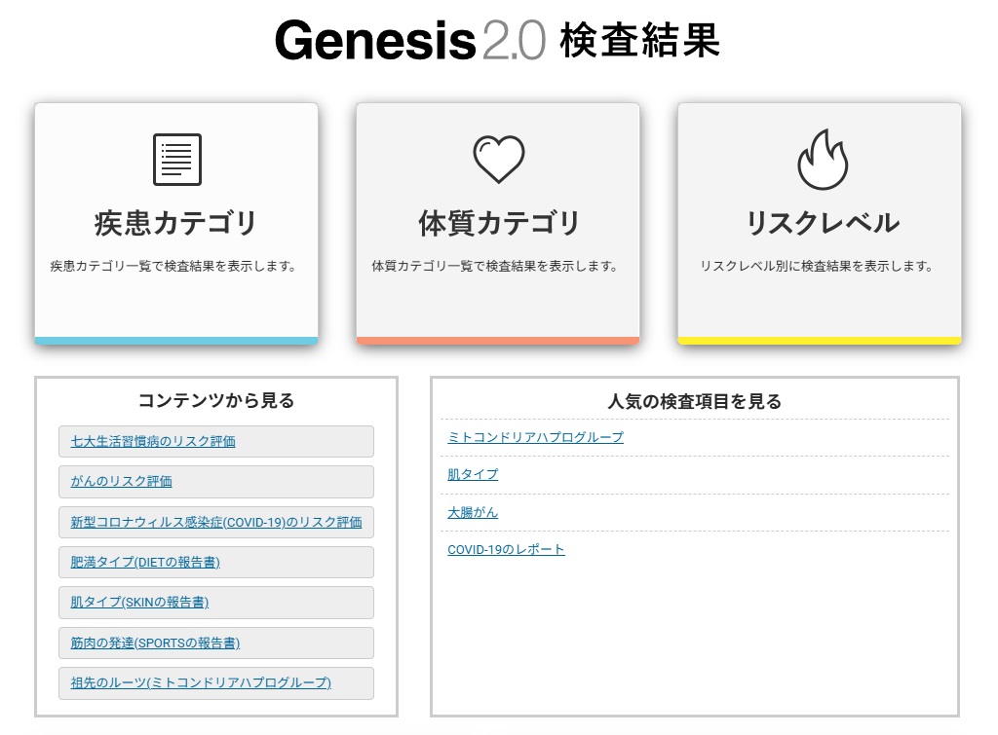Select 肌タイプ in popular test items
The image size is (998, 735).
[x=473, y=474]
